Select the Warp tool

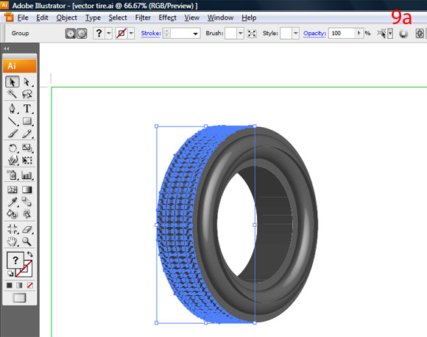[x=13, y=160]
